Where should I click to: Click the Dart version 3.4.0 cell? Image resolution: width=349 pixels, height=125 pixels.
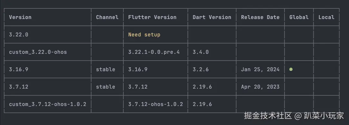tap(200, 52)
